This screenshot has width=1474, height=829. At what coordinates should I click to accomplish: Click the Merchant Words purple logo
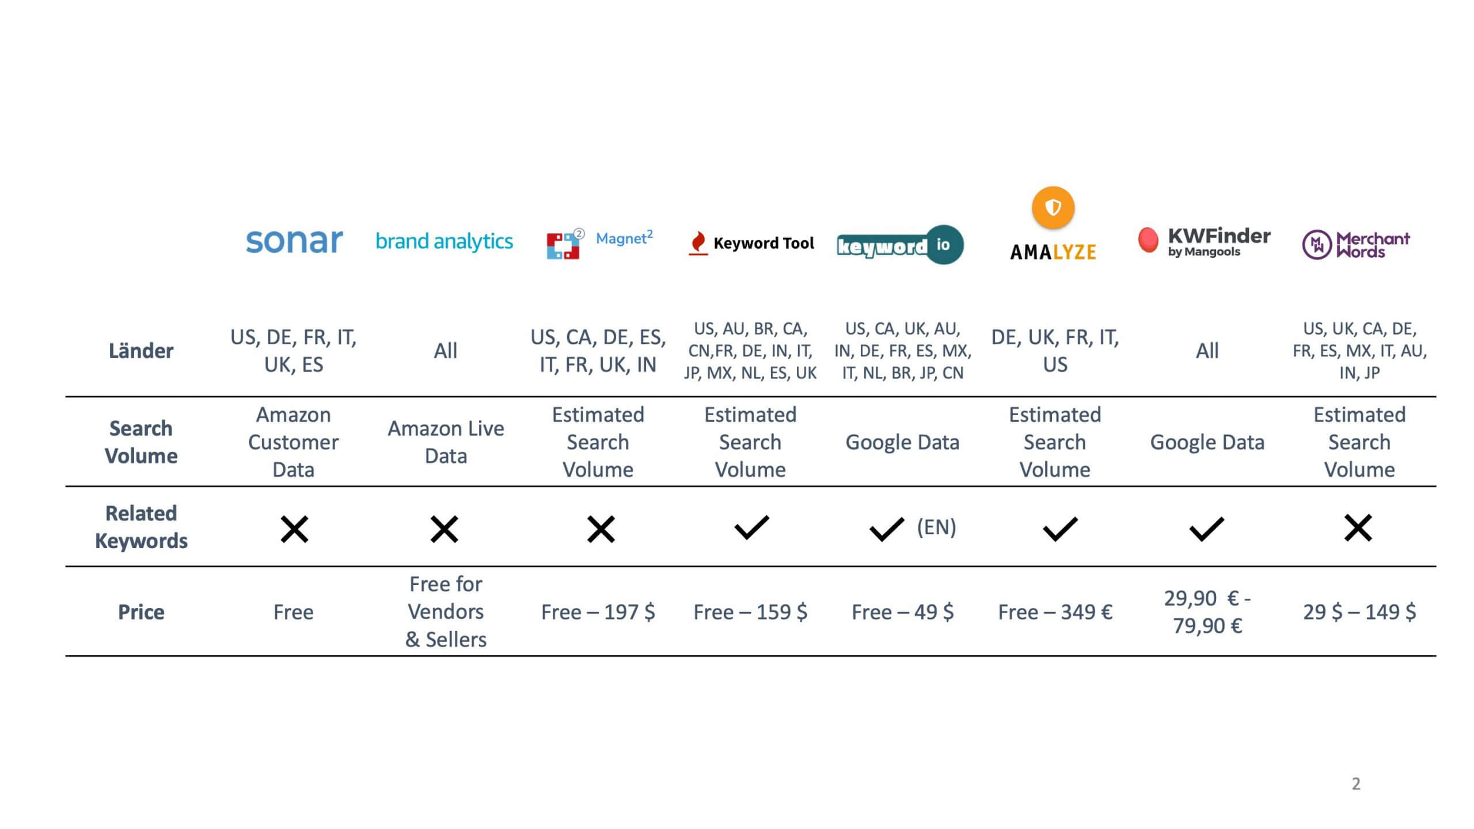point(1316,245)
